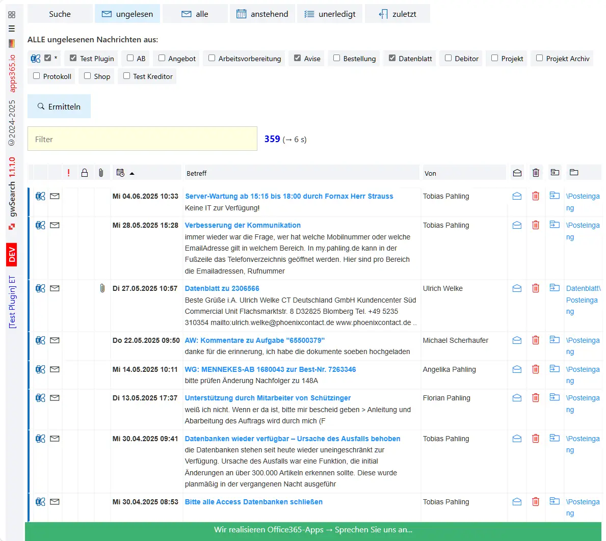The image size is (606, 541).
Task: Delete WG: MENNEKES-AB message
Action: point(535,369)
